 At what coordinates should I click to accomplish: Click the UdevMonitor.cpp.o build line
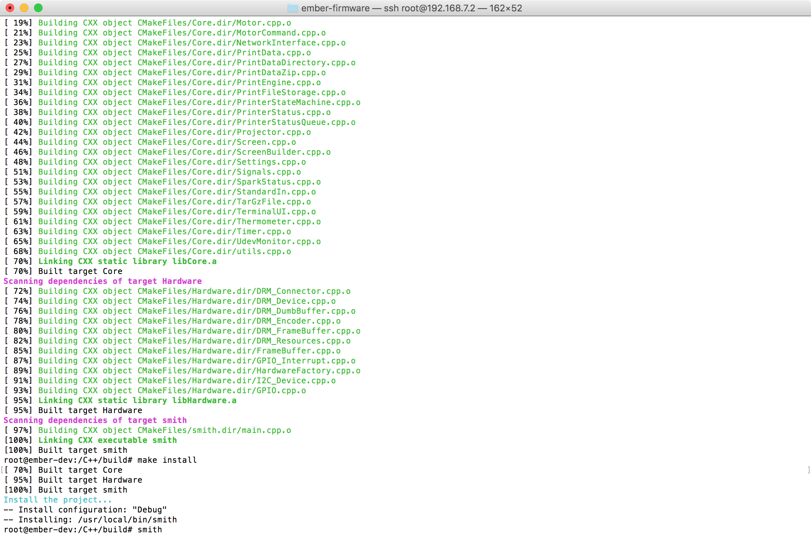point(162,241)
